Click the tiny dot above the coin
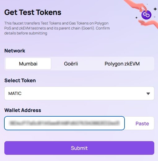 (147, 4)
